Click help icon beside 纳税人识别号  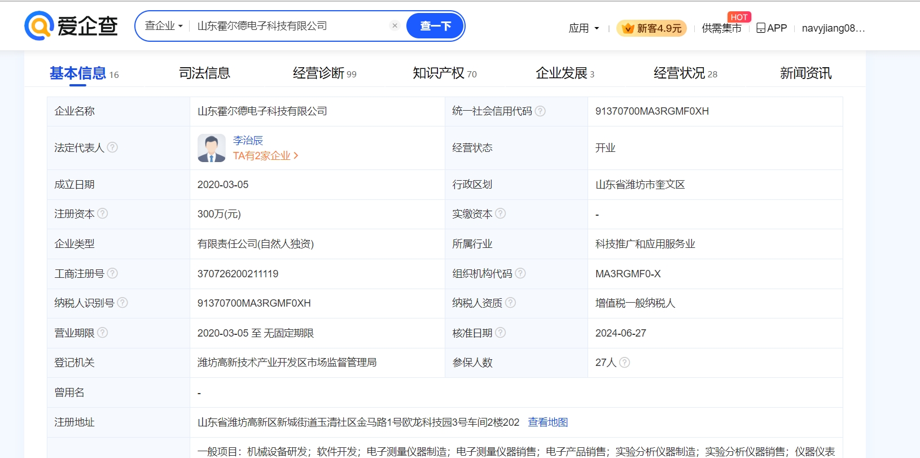coord(122,303)
